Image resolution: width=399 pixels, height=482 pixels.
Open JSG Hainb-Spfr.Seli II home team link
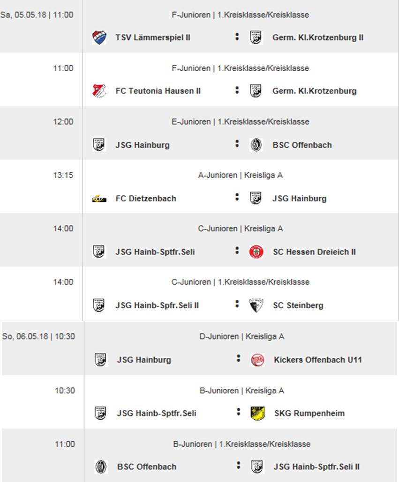(x=157, y=305)
